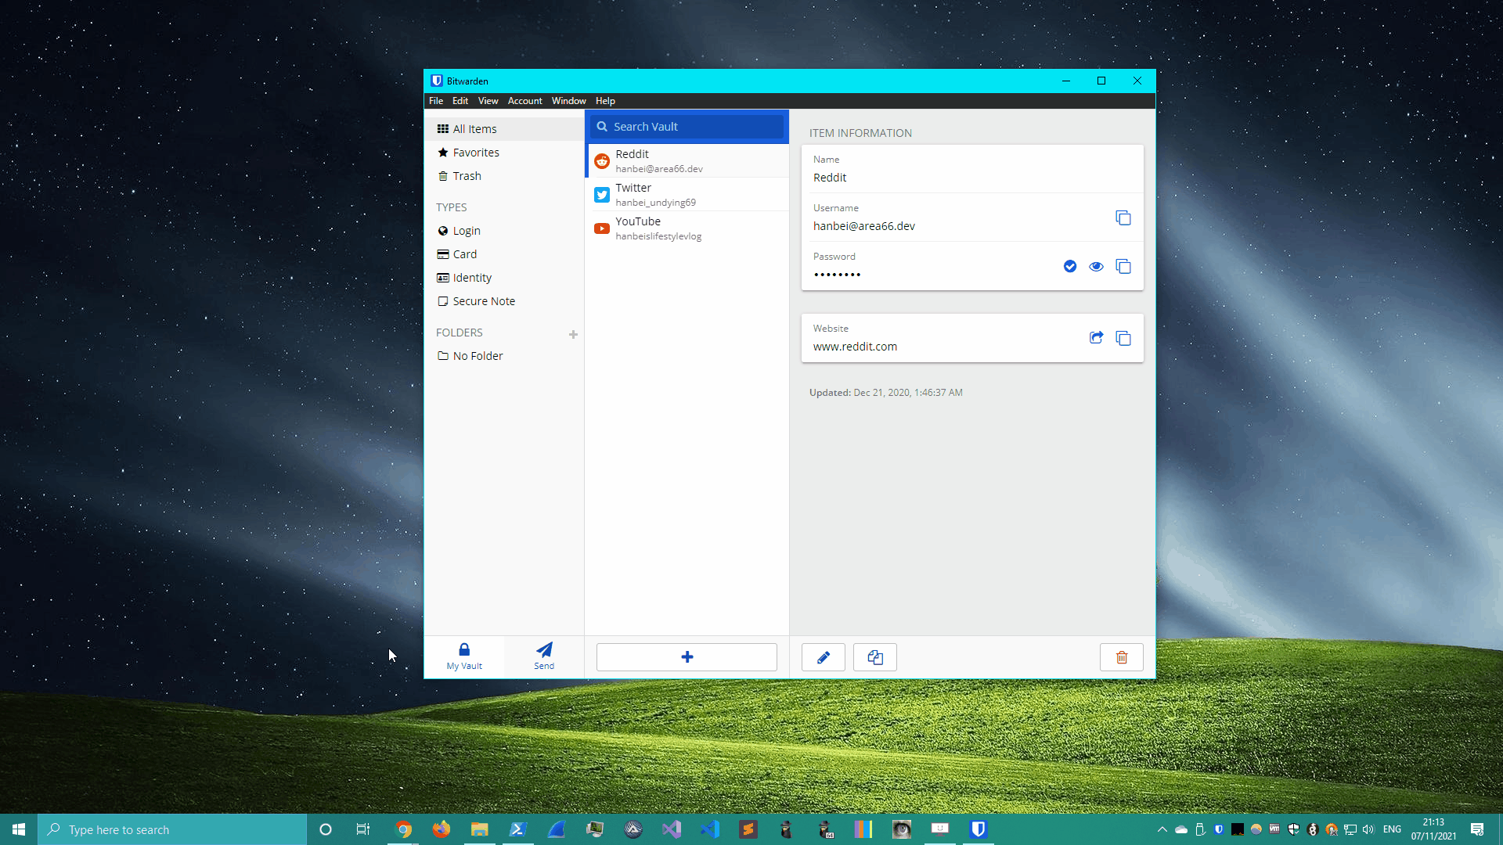Image resolution: width=1503 pixels, height=845 pixels.
Task: Open the Account menu
Action: (x=524, y=101)
